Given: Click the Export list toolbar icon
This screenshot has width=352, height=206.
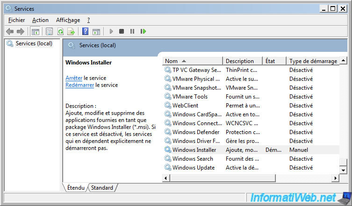Looking at the screenshot, I should (x=71, y=31).
